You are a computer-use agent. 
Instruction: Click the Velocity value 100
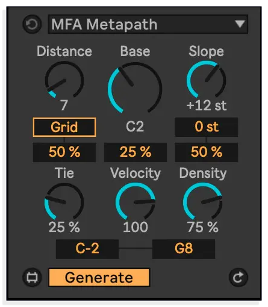[136, 227]
